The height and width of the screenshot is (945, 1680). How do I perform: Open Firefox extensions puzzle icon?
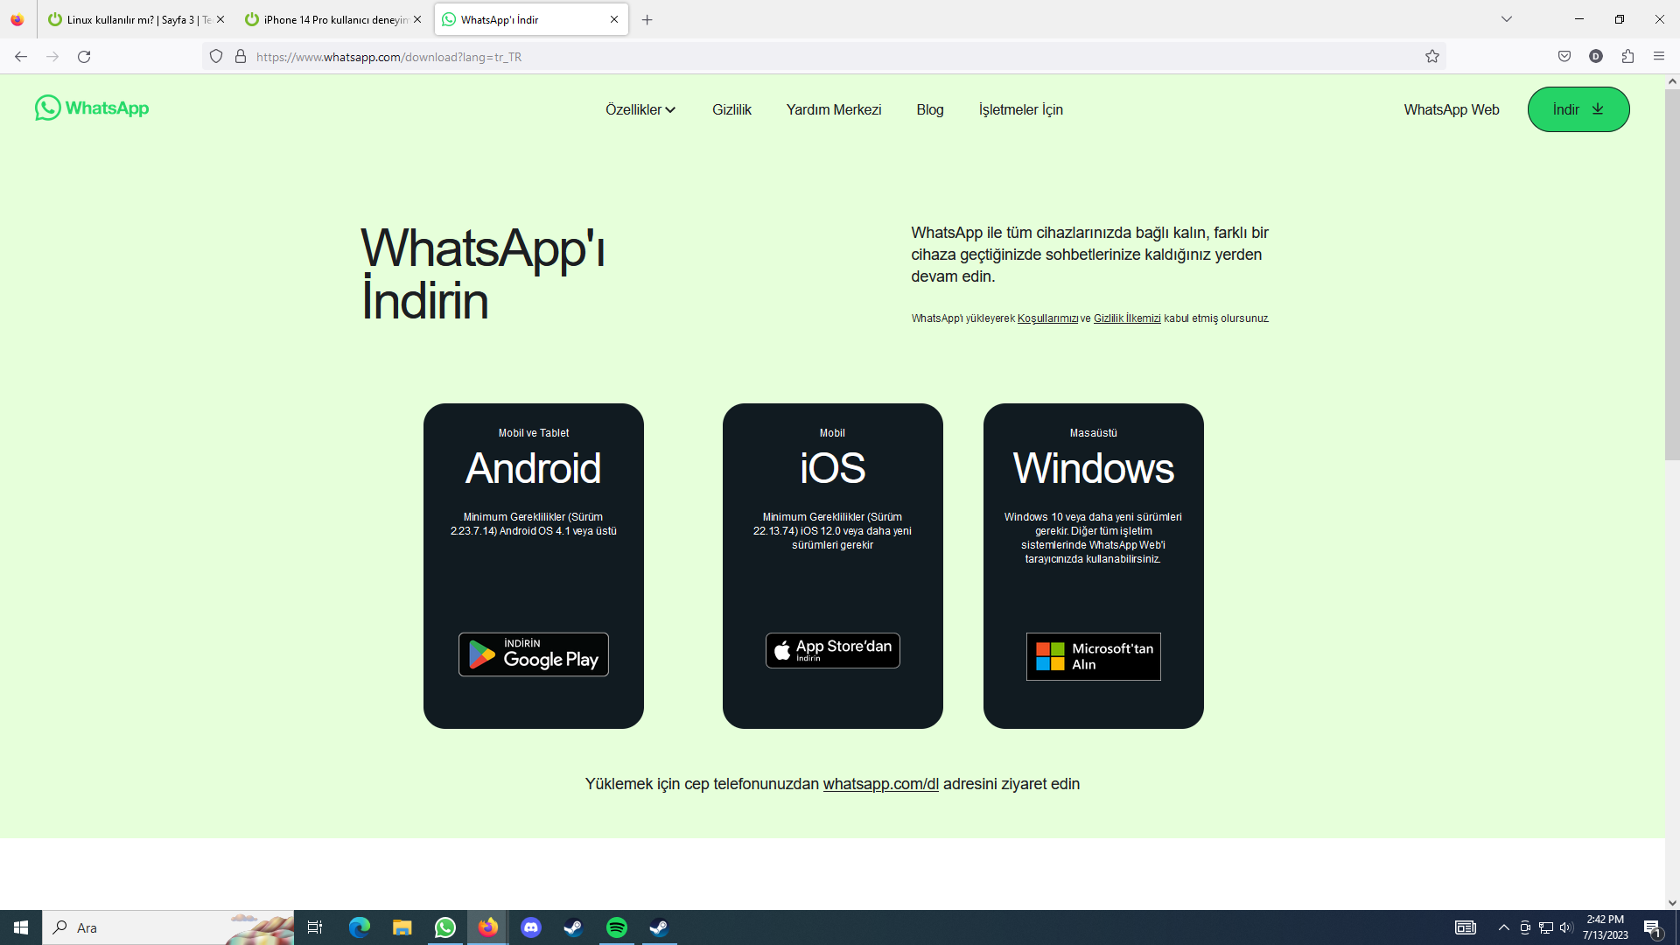(x=1627, y=57)
